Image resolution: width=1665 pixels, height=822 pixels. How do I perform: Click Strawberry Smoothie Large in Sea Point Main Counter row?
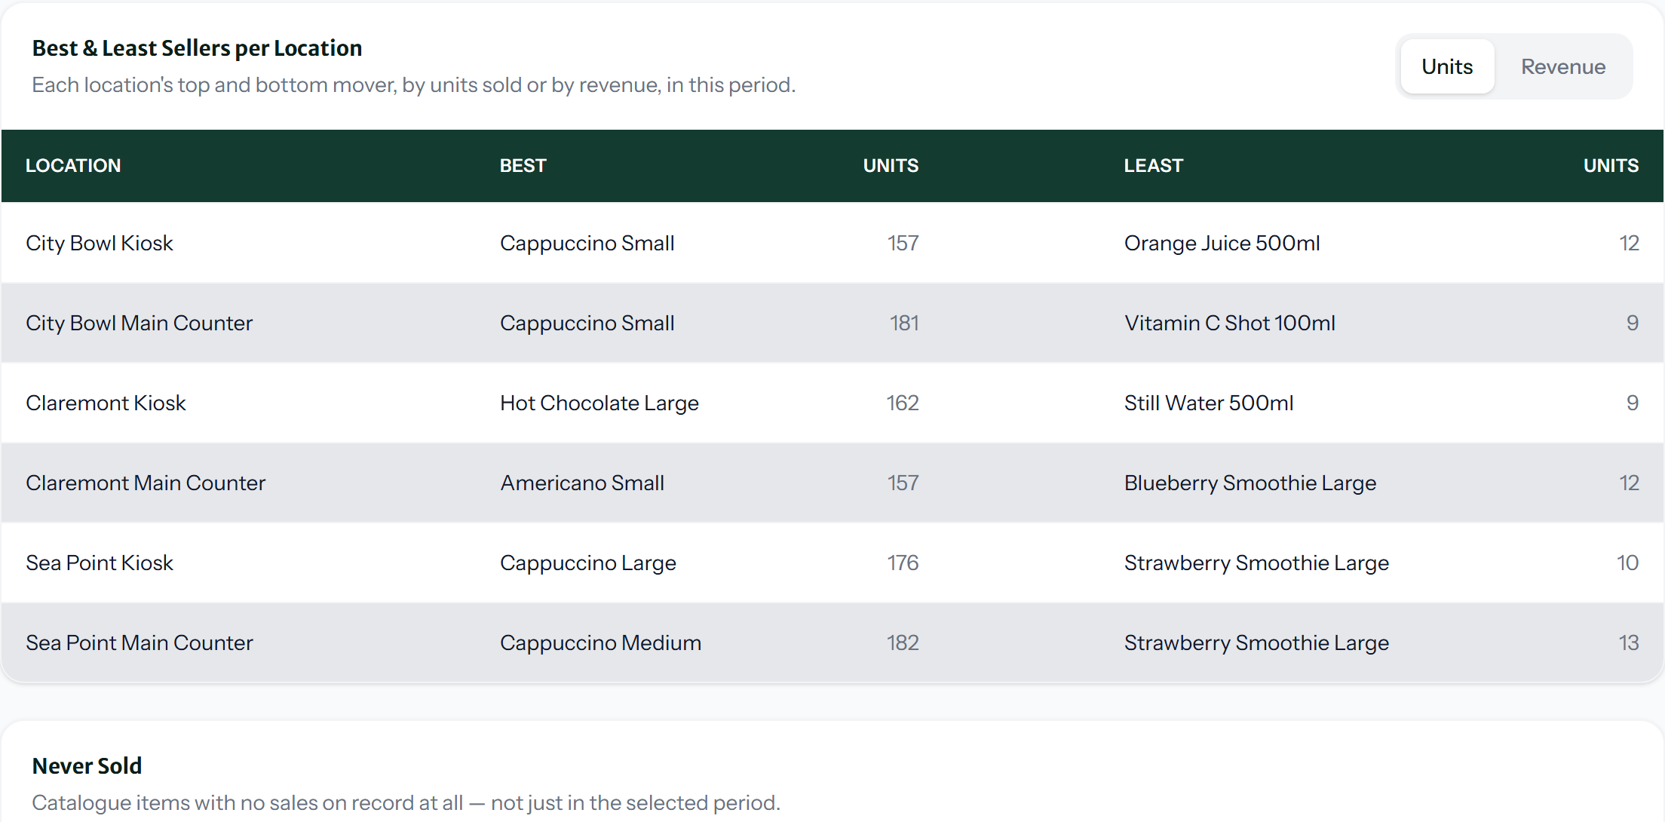[1257, 643]
